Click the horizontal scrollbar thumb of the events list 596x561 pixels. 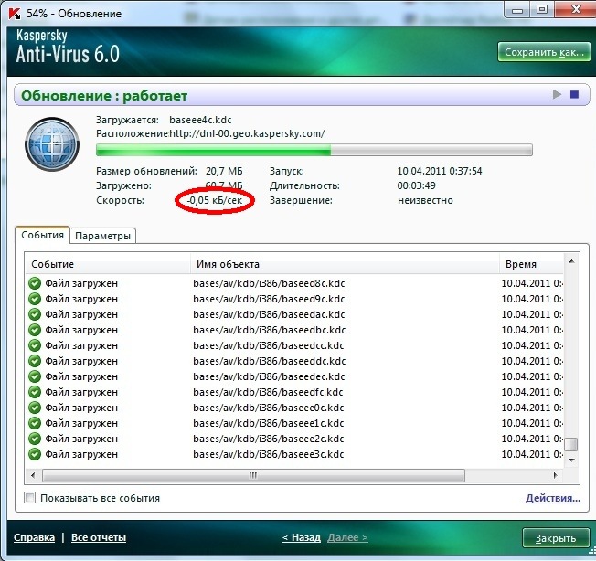[253, 475]
